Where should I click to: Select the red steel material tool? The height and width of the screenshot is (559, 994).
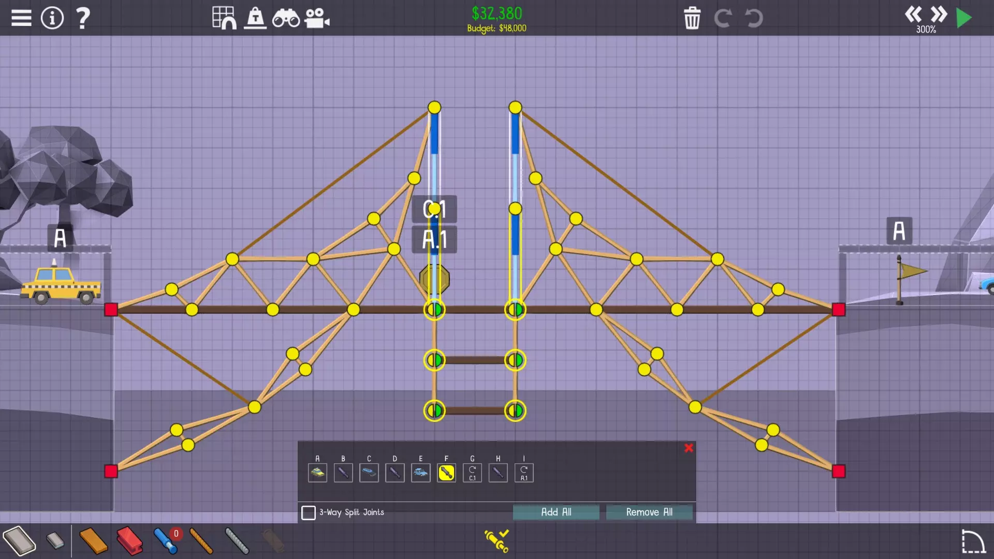[129, 541]
